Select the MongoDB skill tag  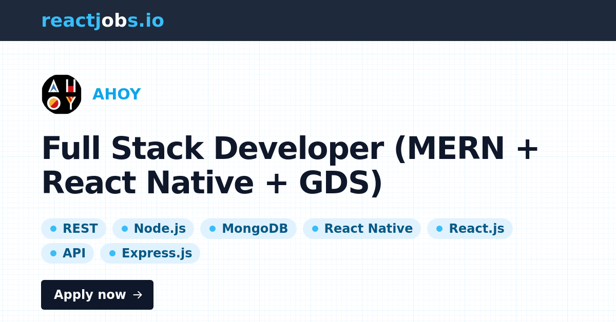point(248,229)
